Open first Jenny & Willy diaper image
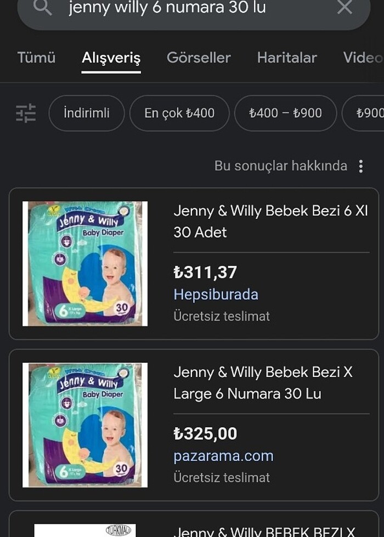Screen dimensions: 384x537 [85, 264]
